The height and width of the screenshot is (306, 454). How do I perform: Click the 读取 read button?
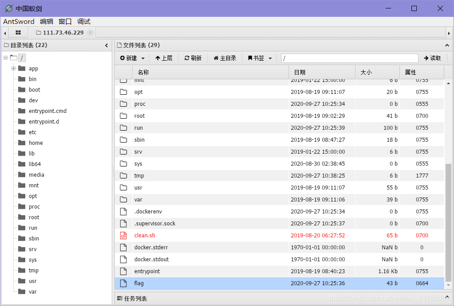click(432, 58)
